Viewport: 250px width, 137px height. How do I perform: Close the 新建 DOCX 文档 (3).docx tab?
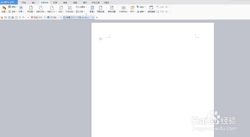pyautogui.click(x=93, y=17)
